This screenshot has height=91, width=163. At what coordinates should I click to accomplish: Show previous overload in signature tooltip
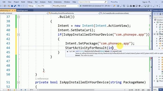[67, 51]
